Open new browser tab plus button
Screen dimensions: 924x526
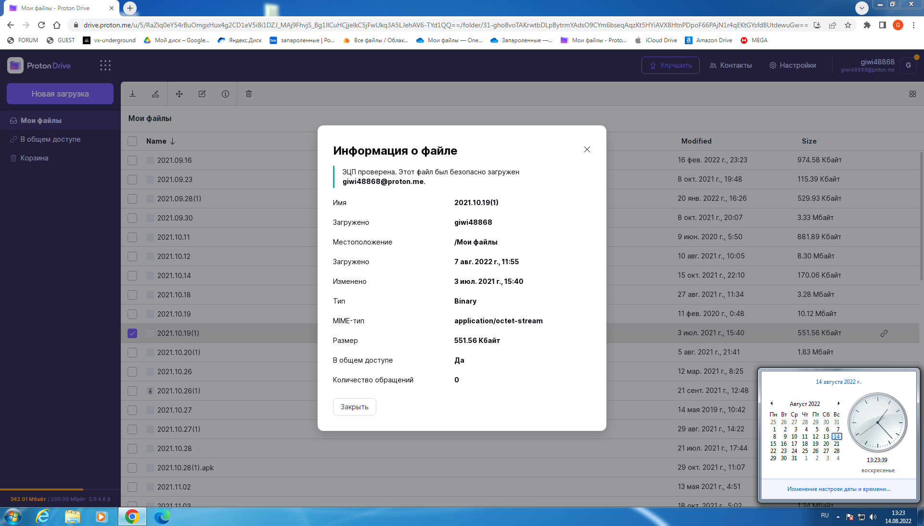[x=130, y=8]
